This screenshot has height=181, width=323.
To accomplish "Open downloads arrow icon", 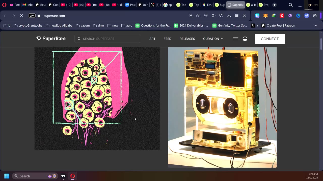I will tap(229, 16).
